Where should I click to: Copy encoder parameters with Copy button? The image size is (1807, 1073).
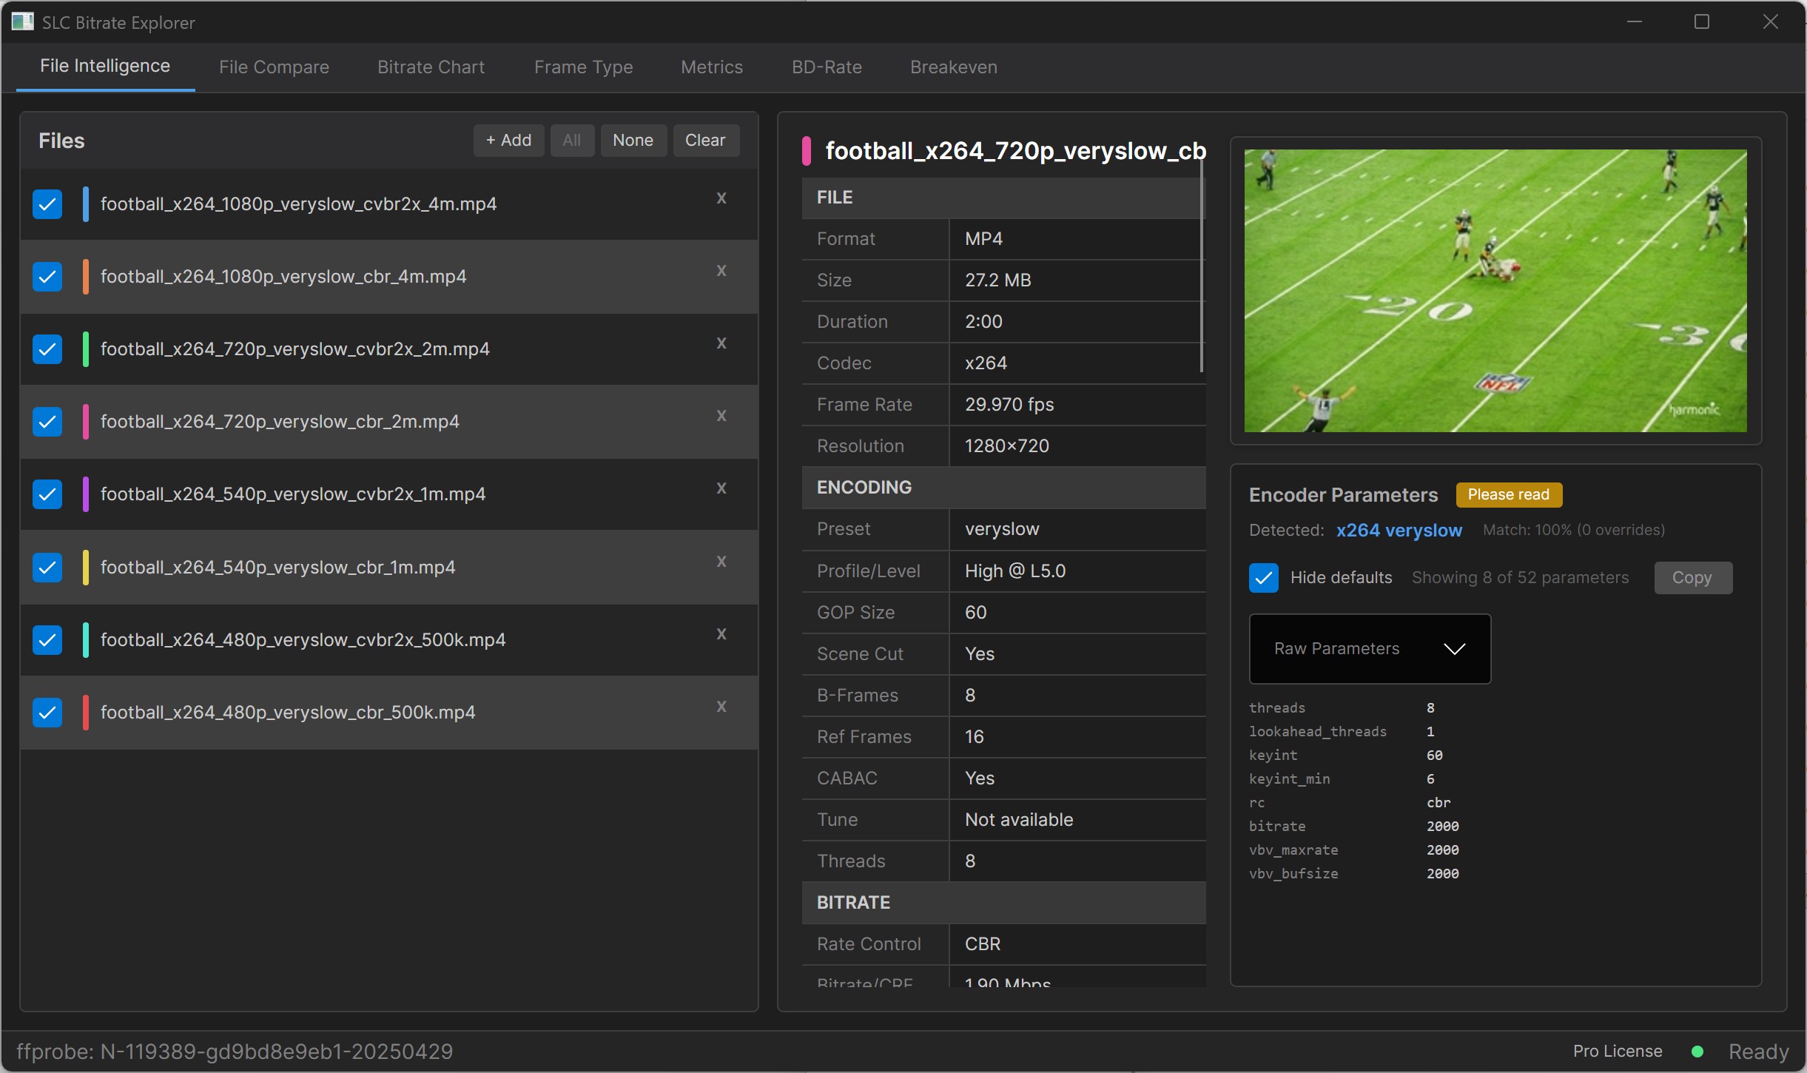(1692, 578)
